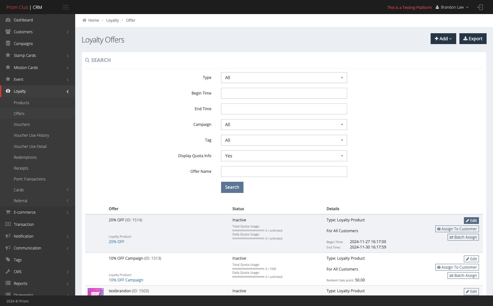The height and width of the screenshot is (306, 493).
Task: Click the user icon beside Brandon Law
Action: (x=437, y=7)
